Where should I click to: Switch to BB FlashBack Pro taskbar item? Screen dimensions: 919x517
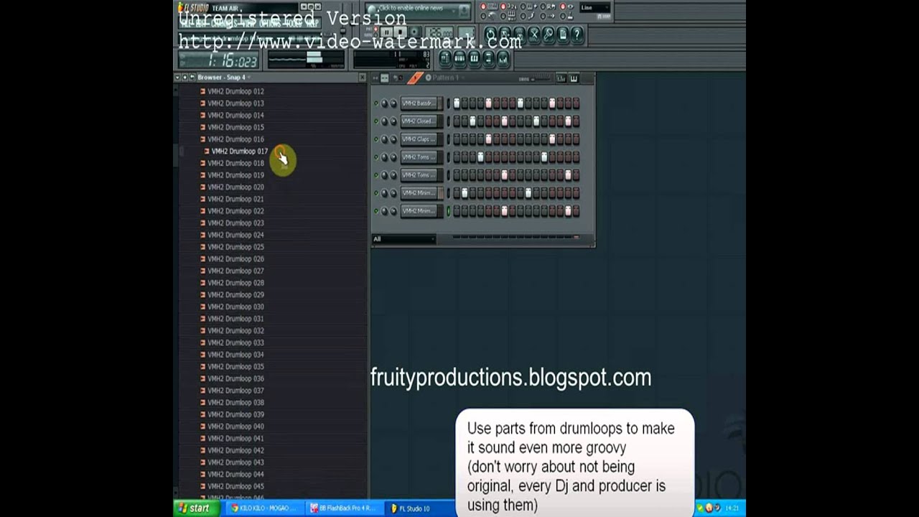coord(345,508)
